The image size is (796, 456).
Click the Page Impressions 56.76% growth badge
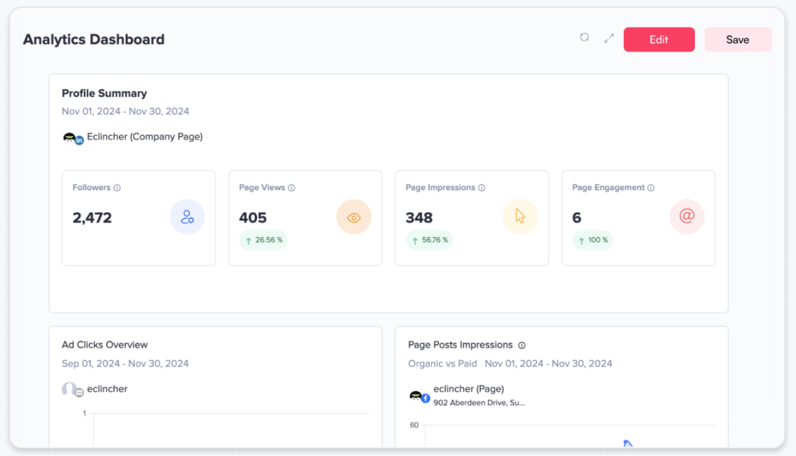429,240
